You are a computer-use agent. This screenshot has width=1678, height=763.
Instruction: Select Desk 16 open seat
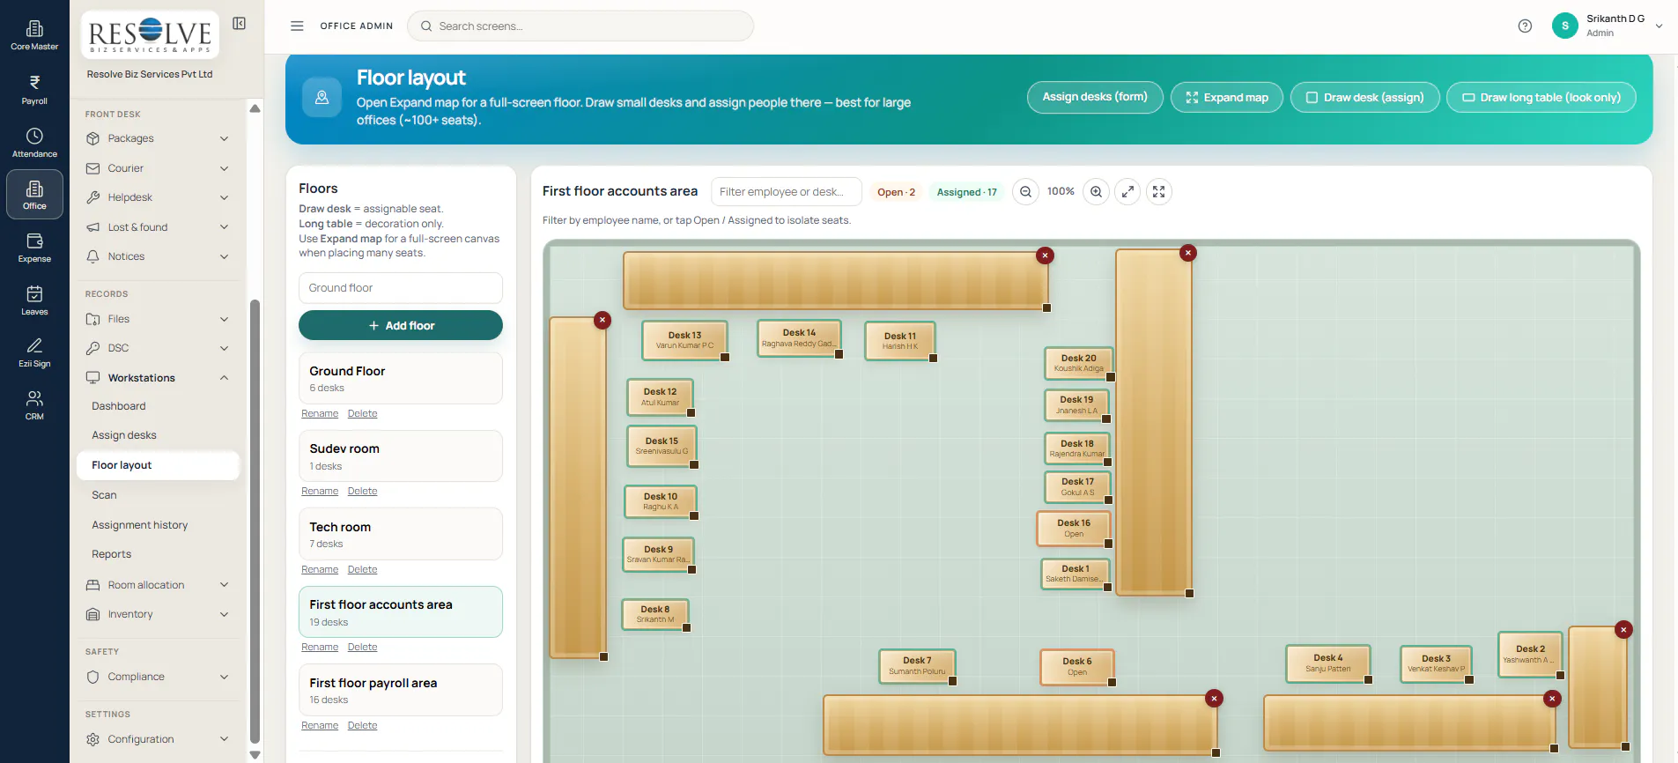(x=1074, y=528)
